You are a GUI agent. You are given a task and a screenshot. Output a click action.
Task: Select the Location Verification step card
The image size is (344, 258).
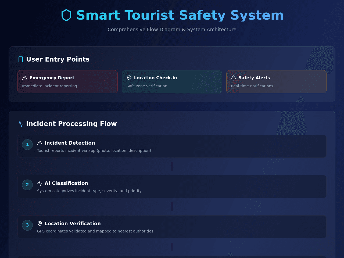[x=172, y=227]
